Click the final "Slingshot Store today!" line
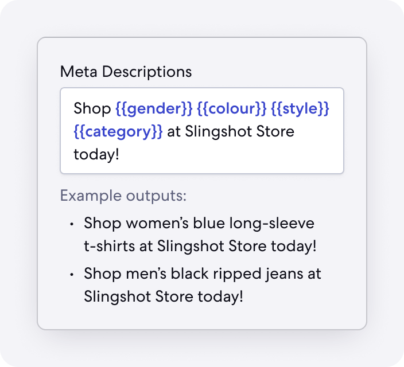This screenshot has width=404, height=367. (164, 296)
